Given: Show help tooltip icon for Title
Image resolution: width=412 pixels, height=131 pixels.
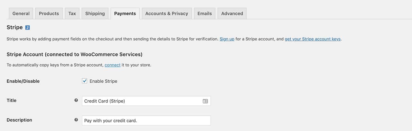Looking at the screenshot, I should (76, 100).
